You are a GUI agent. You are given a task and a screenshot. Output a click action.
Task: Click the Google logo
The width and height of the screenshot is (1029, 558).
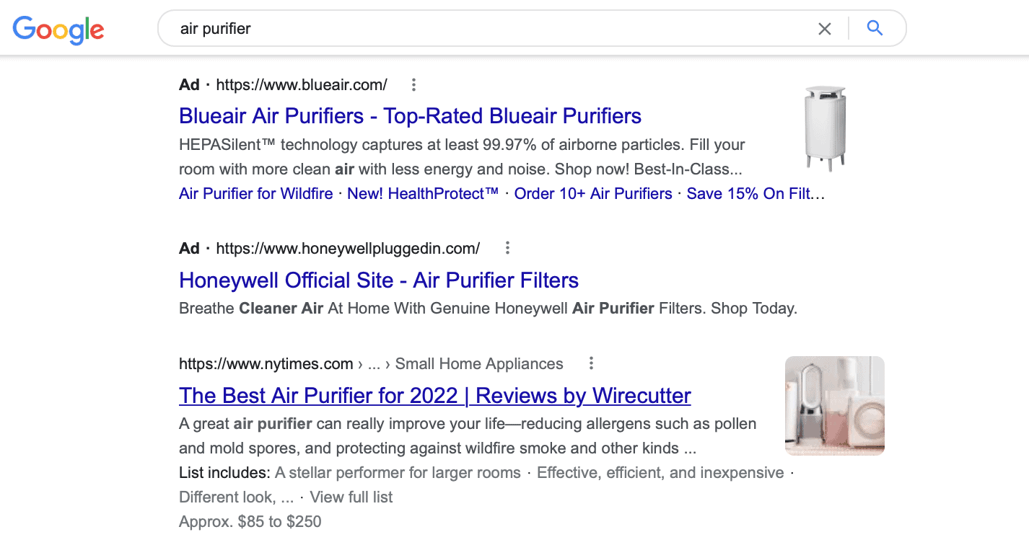58,29
